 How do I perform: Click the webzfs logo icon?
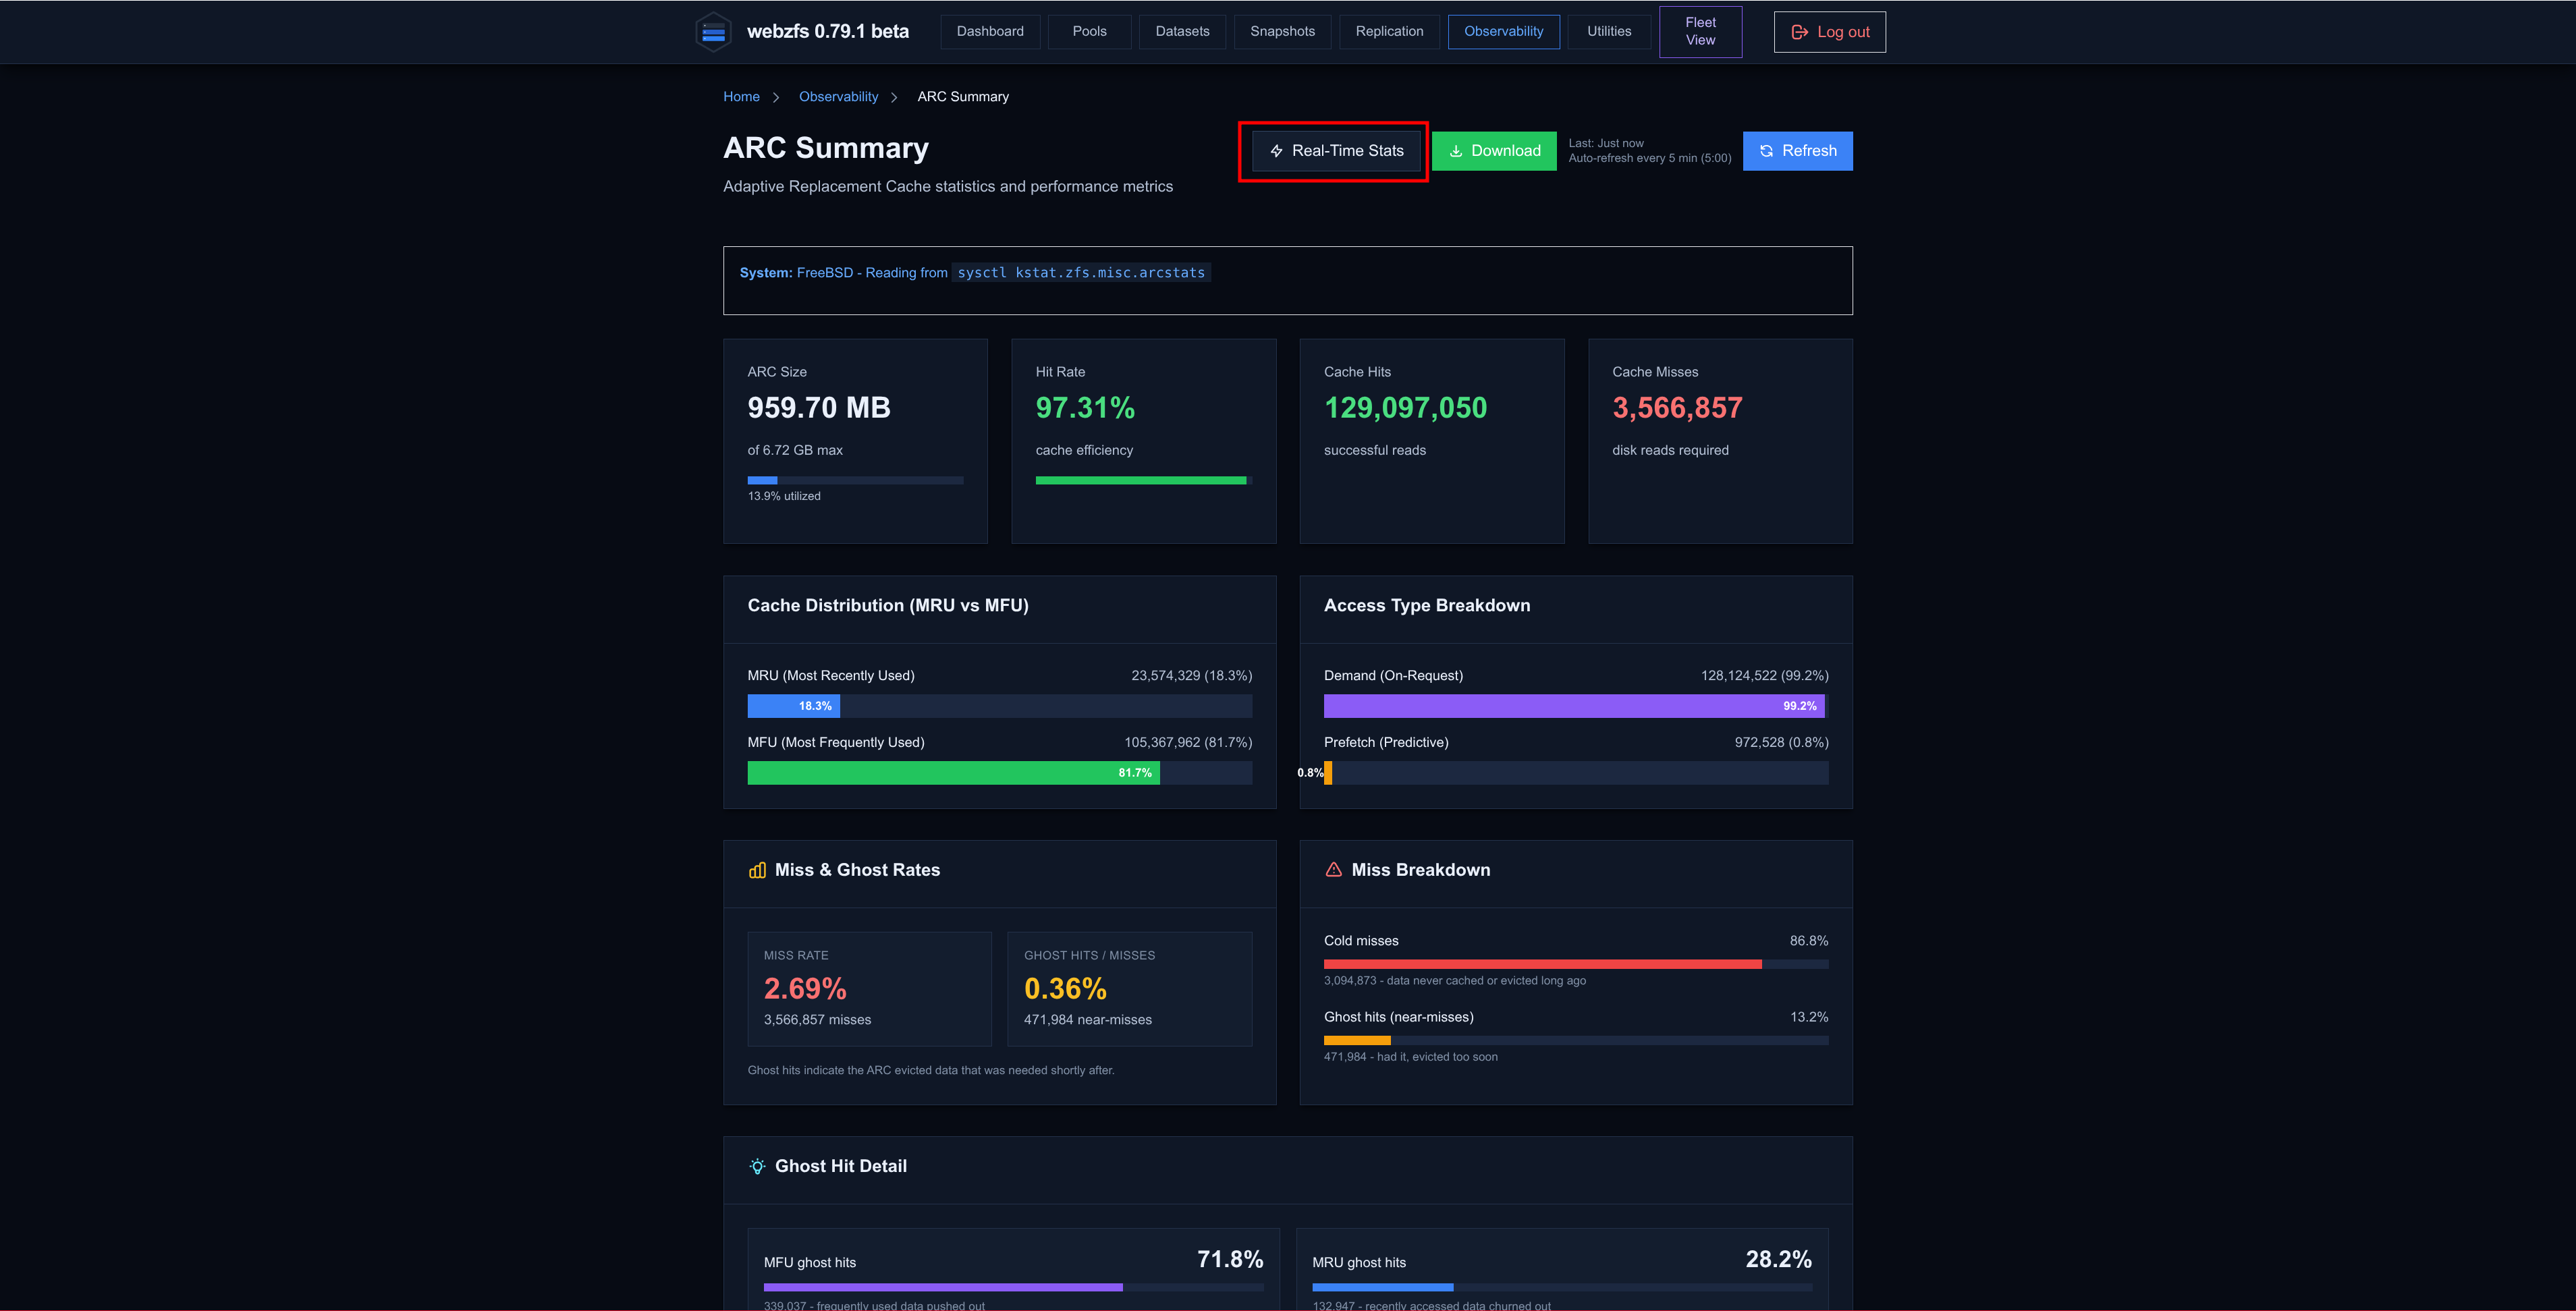713,32
